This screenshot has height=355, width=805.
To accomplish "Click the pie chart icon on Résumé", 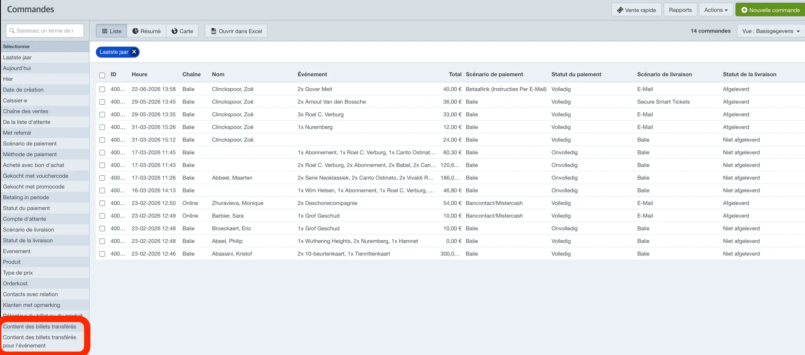I will pyautogui.click(x=135, y=31).
